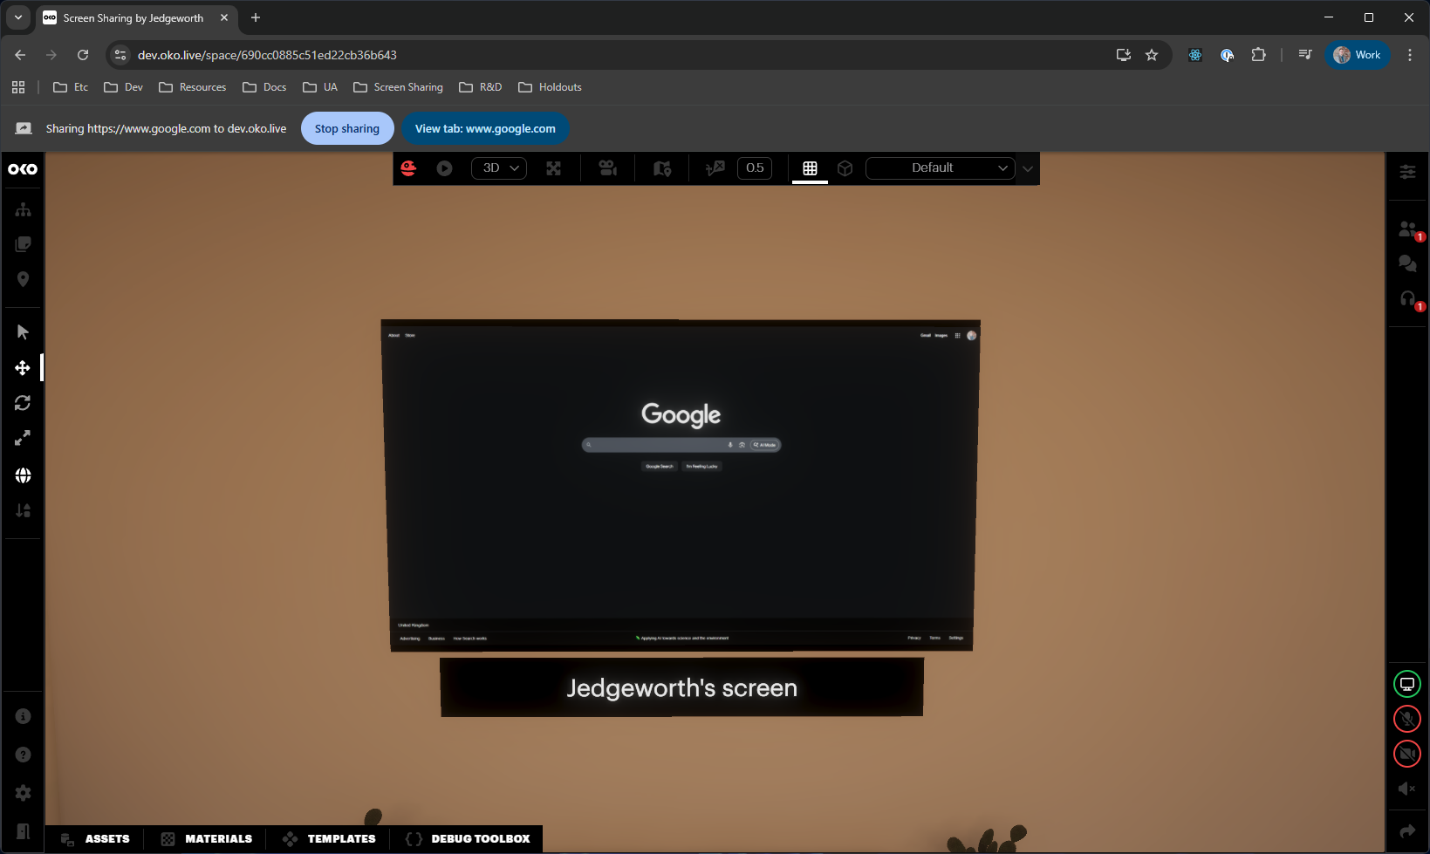Viewport: 1430px width, 854px height.
Task: Open the chat bubbles panel
Action: coord(1406,263)
